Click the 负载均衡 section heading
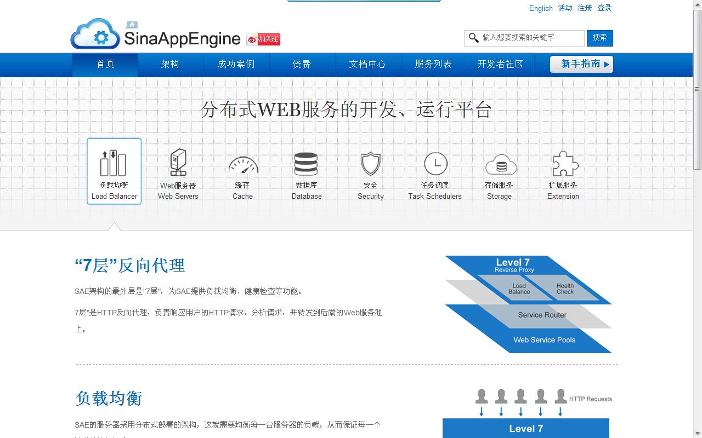Screen dimensions: 702x438 (109, 398)
